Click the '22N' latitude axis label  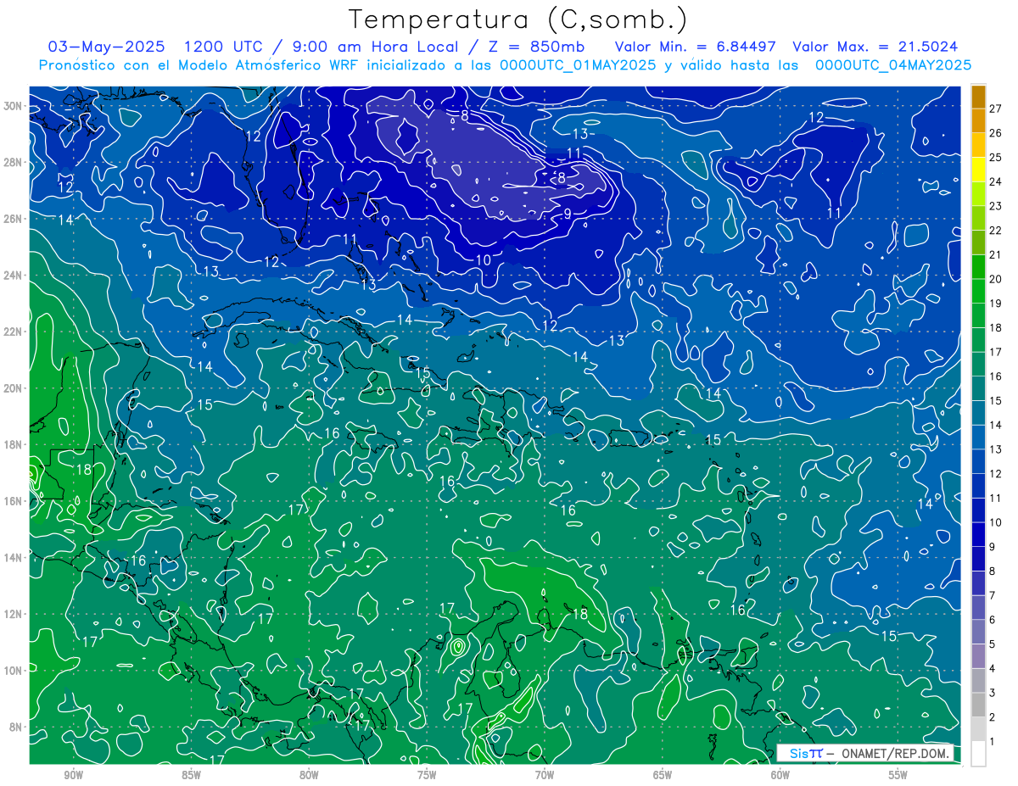pos(13,332)
